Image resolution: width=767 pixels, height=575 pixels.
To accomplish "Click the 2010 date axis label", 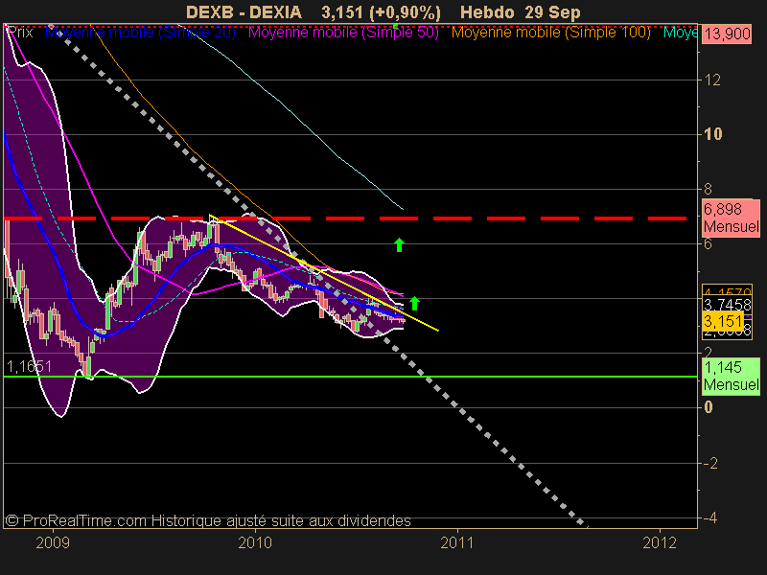I will pos(255,542).
